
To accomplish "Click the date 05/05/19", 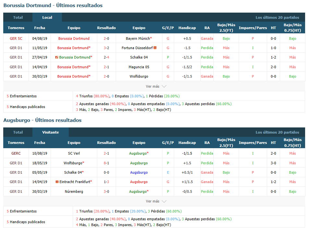I will 40,172.
